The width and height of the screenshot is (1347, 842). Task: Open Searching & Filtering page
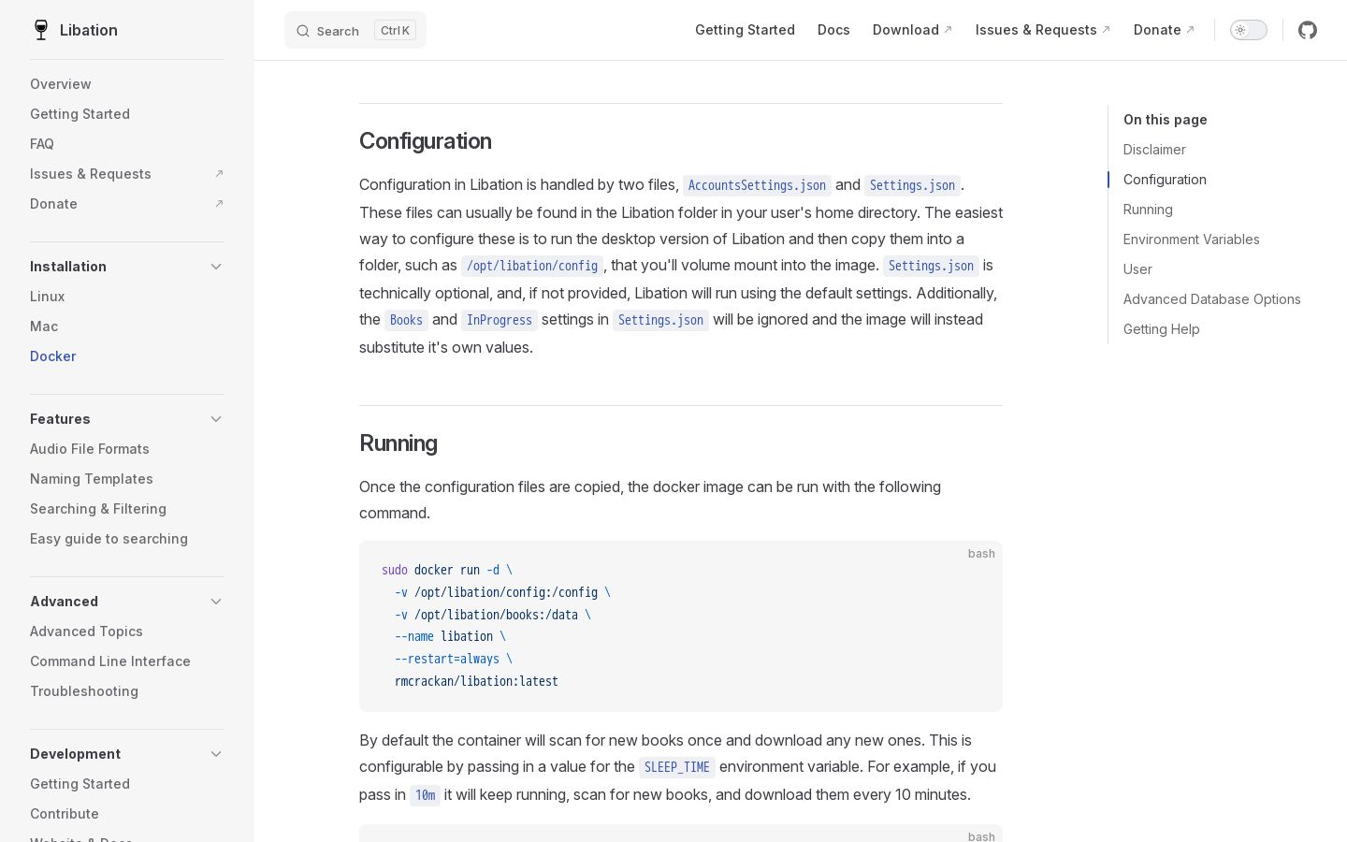point(98,509)
